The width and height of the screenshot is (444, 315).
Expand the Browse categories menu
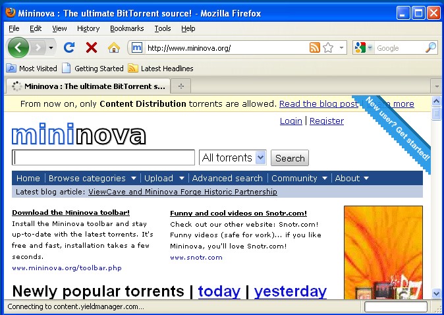pos(92,178)
